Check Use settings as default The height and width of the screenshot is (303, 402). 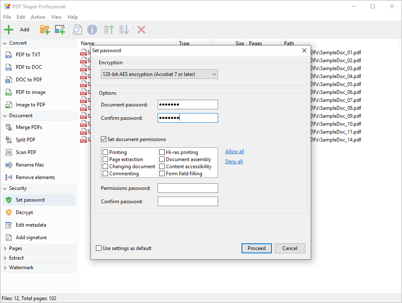click(98, 248)
